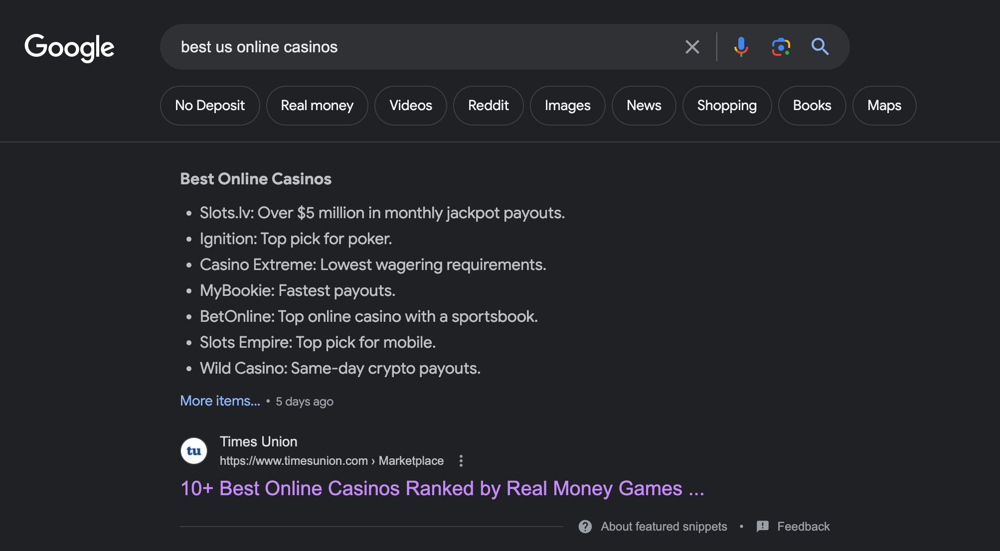Click the Google logo to return home

tap(69, 47)
